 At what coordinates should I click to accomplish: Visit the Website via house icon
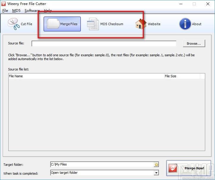pos(148,24)
